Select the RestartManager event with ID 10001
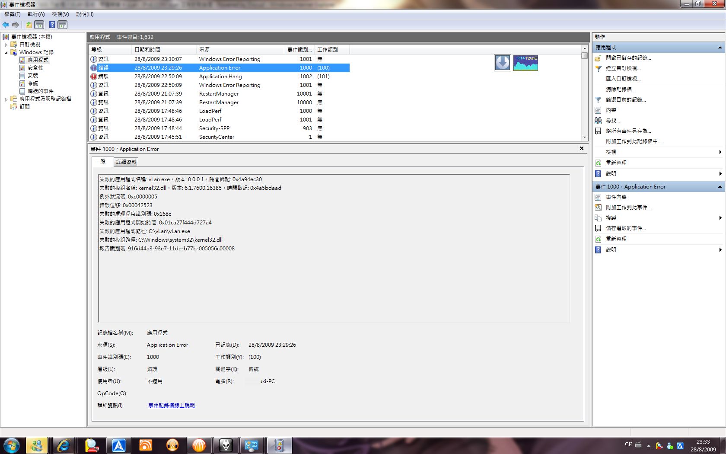 tap(219, 94)
